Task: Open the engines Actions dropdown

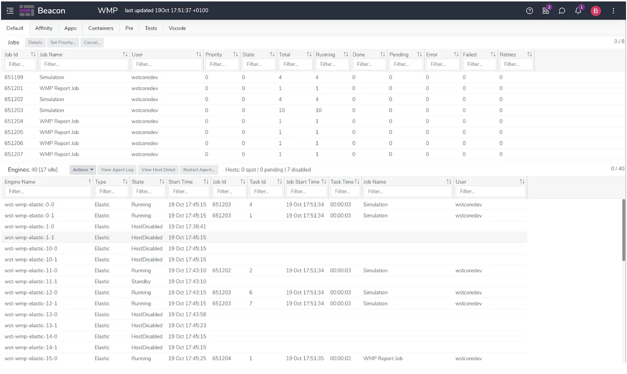Action: pyautogui.click(x=84, y=169)
